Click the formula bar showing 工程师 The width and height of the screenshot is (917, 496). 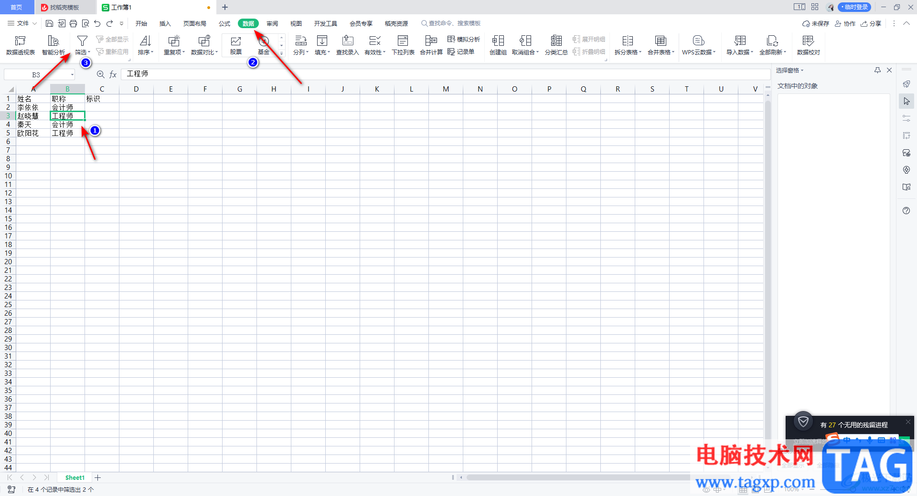(x=445, y=74)
